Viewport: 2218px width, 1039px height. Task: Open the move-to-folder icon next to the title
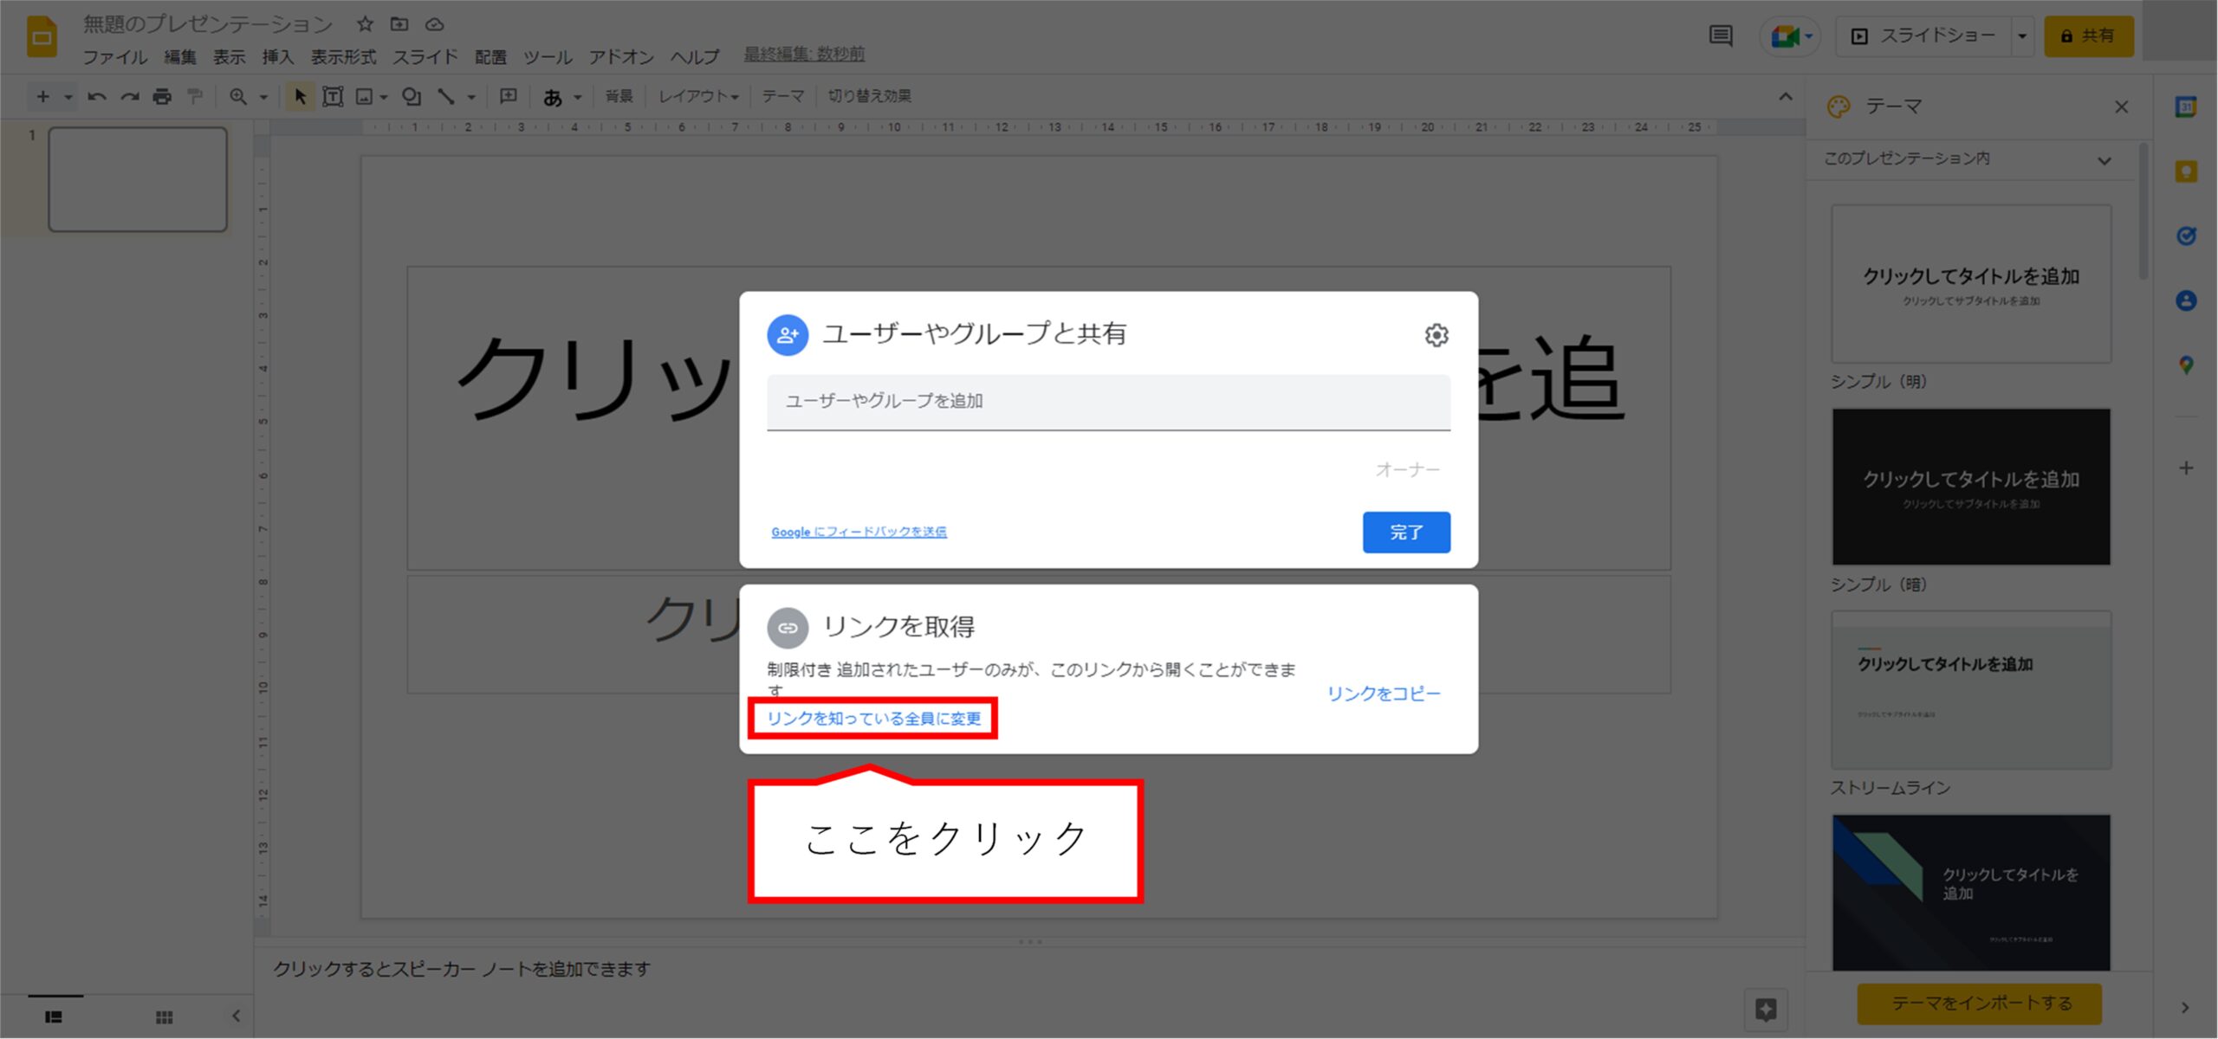pos(399,24)
